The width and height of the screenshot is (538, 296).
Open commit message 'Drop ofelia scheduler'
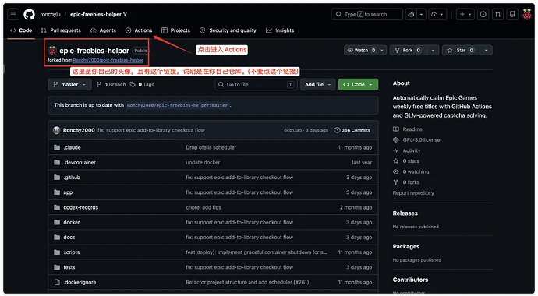point(211,147)
